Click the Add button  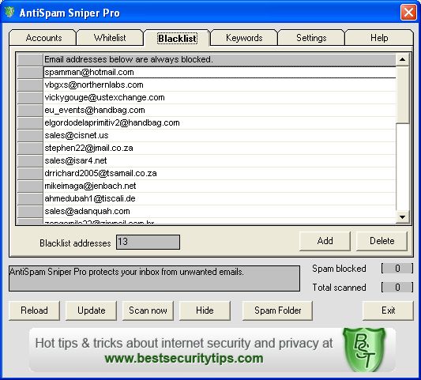[325, 241]
